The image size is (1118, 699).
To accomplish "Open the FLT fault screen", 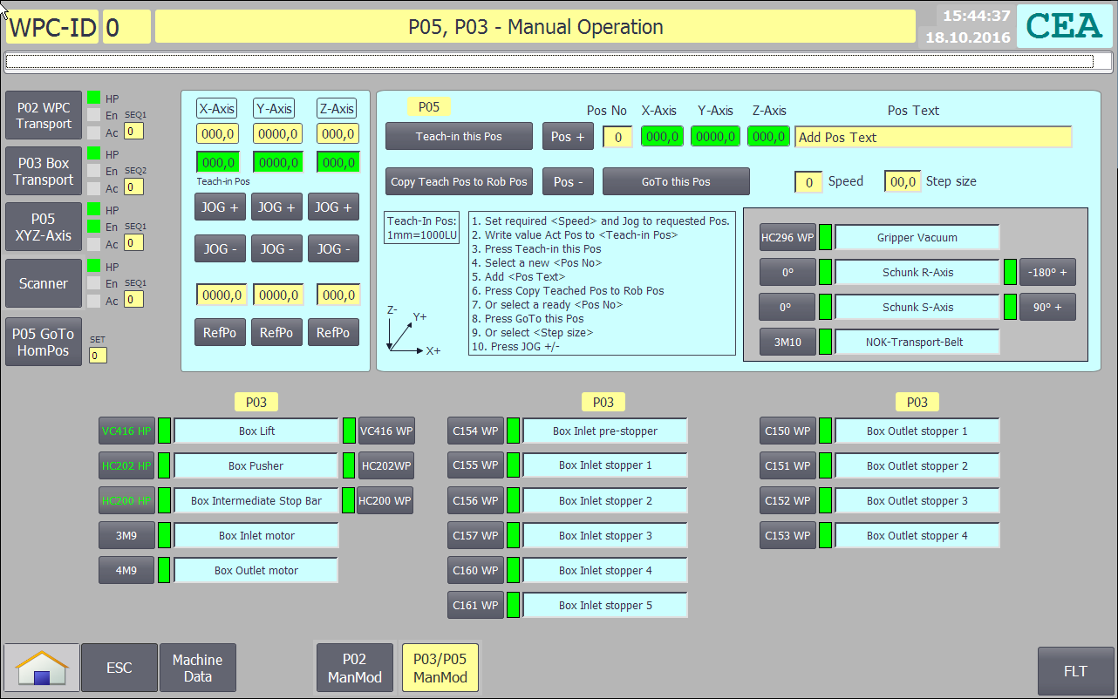I will pos(1075,670).
